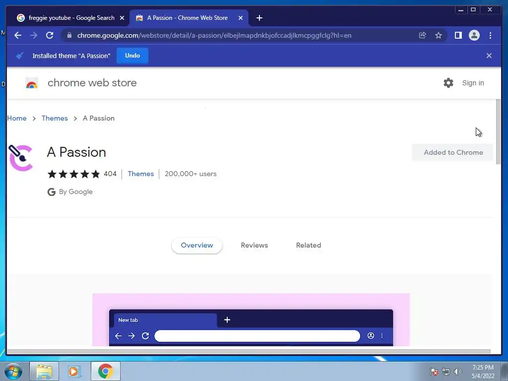Select the A Passion - Chrome Web Store tab
This screenshot has width=508, height=381.
pyautogui.click(x=189, y=18)
